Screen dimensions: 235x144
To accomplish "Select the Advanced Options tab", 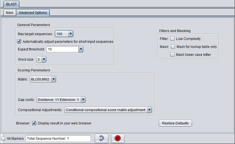I will (x=33, y=13).
